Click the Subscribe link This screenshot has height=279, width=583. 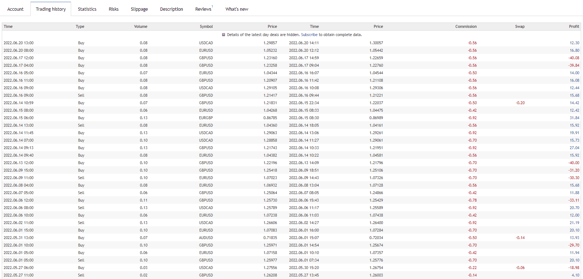[309, 35]
